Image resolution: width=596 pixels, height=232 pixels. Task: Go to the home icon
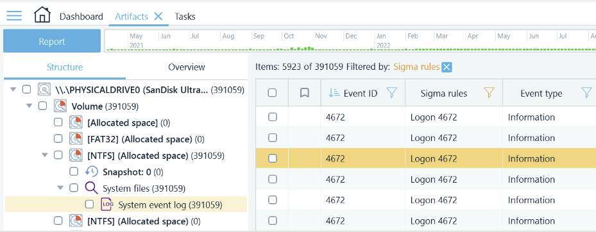[x=42, y=15]
